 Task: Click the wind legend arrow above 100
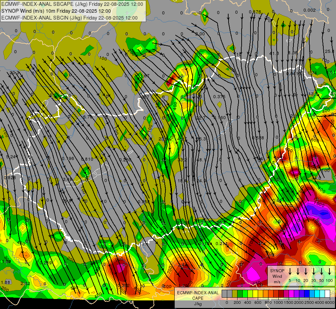(x=329, y=271)
